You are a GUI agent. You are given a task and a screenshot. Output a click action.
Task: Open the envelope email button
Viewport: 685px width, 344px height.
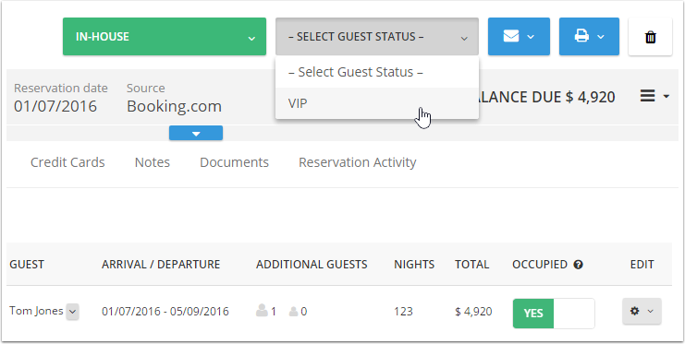(519, 37)
